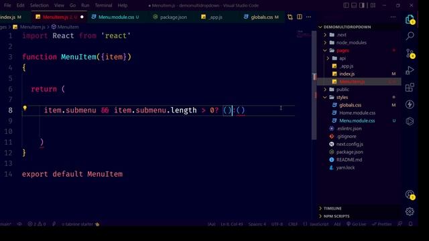429x241 pixels.
Task: Click Ln 8 cursor position in status bar
Action: pos(232,224)
